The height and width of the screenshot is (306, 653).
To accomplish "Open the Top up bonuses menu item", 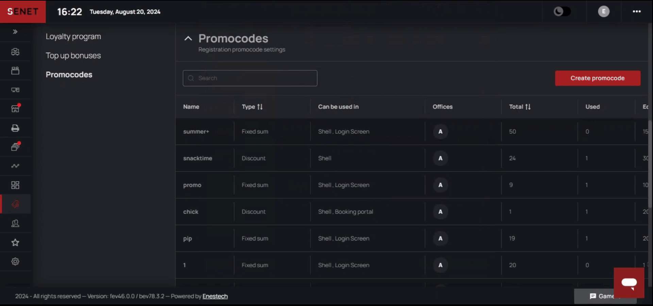I will click(x=73, y=55).
